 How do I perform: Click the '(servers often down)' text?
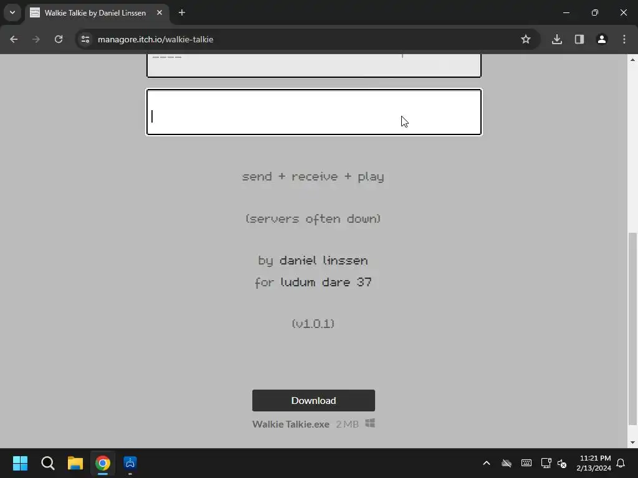[x=313, y=219]
